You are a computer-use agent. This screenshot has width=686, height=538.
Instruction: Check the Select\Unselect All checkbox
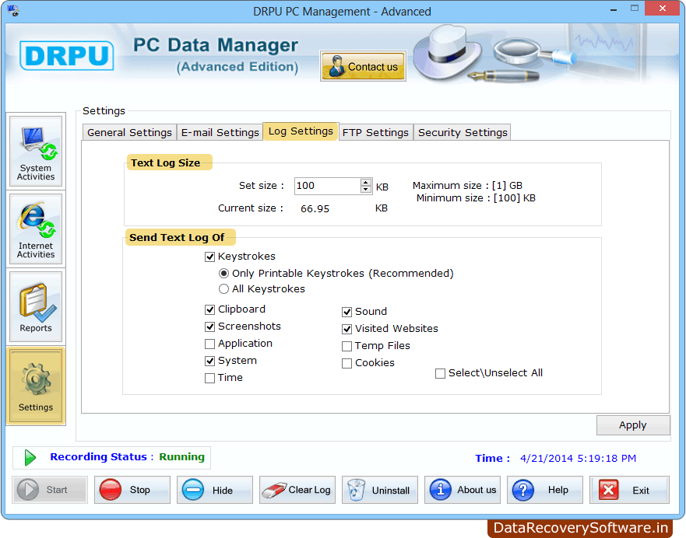click(440, 373)
